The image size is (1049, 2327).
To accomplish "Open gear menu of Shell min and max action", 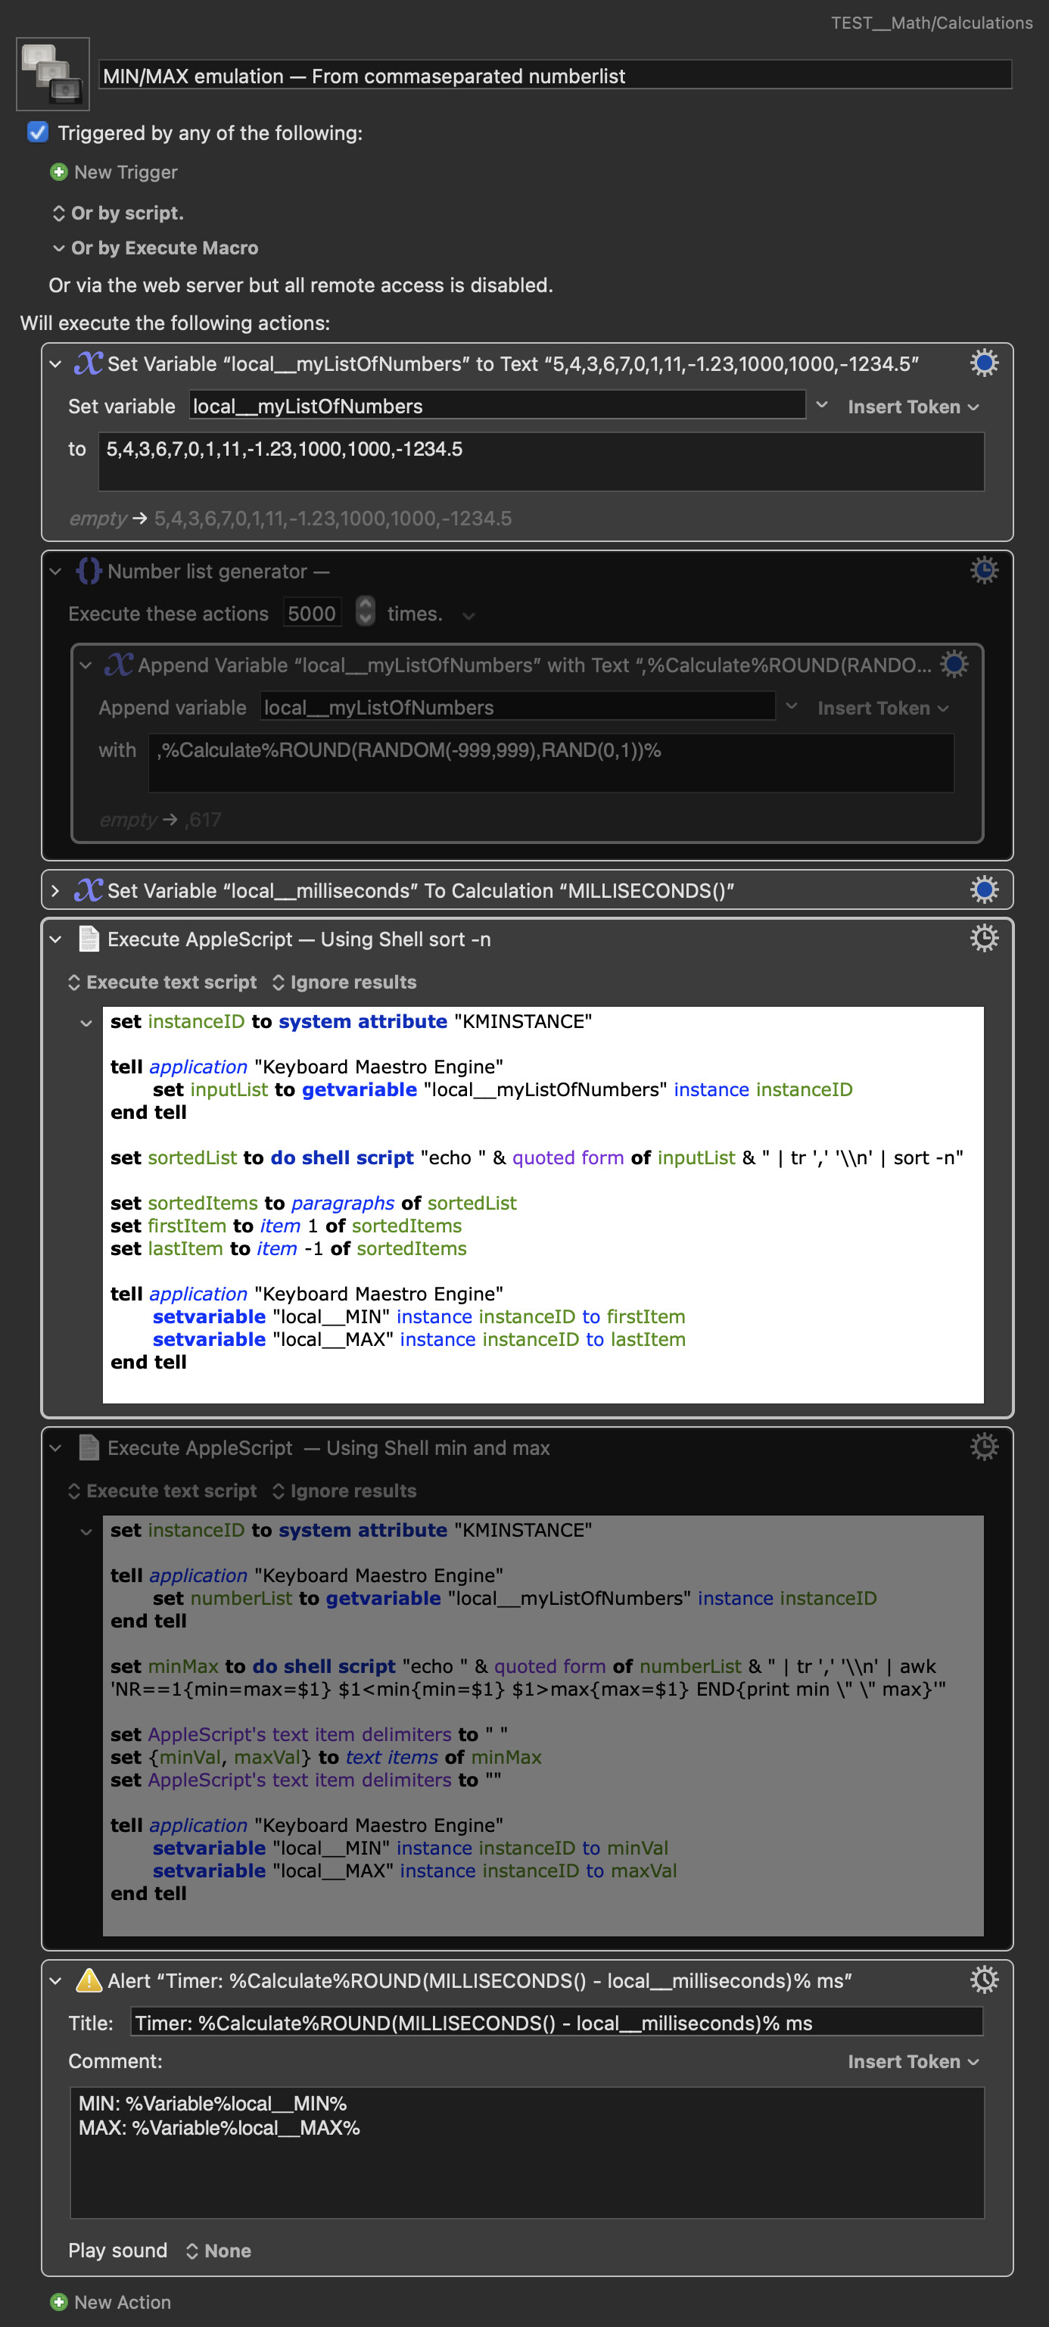I will tap(984, 1447).
